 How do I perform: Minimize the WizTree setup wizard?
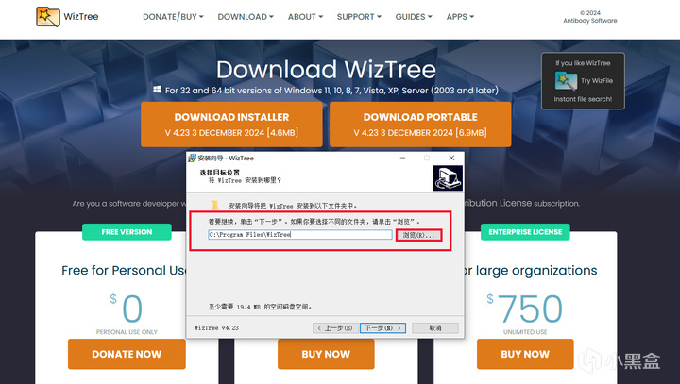402,159
